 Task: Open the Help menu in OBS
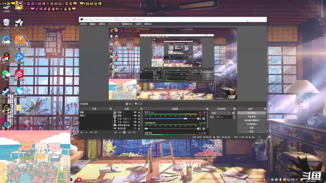[148, 24]
